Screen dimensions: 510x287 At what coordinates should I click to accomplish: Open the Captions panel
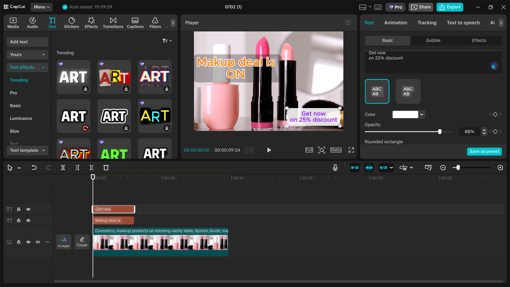(x=135, y=23)
